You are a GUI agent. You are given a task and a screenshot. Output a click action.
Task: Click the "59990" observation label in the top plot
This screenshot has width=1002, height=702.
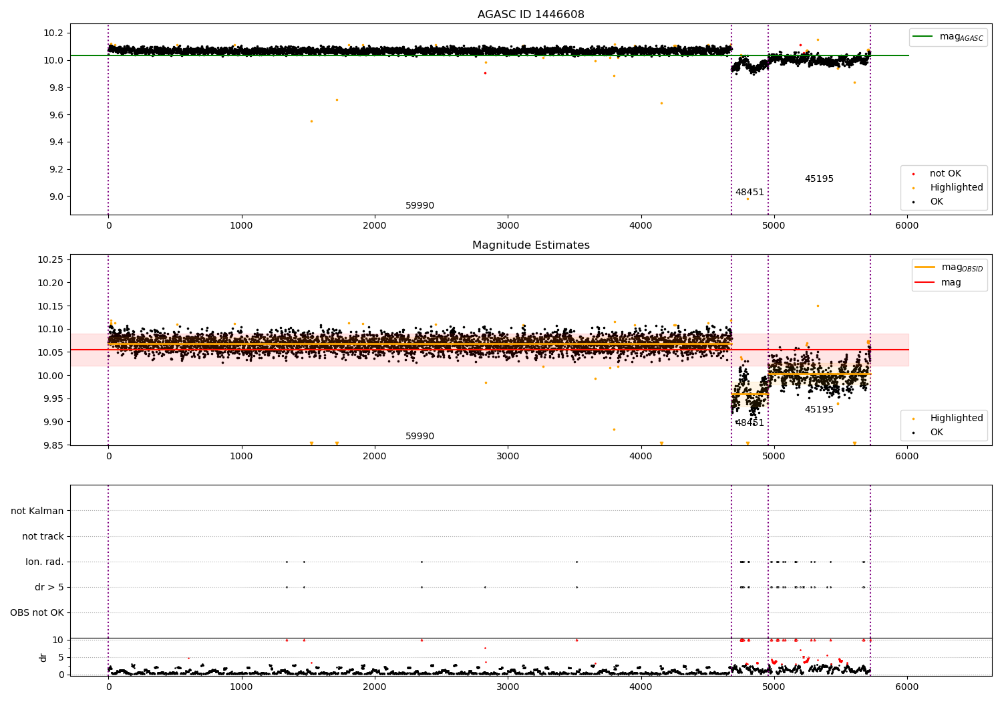[420, 206]
